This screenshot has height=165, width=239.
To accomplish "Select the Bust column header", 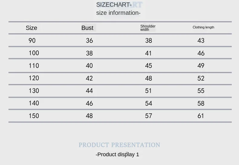I will pyautogui.click(x=87, y=28).
